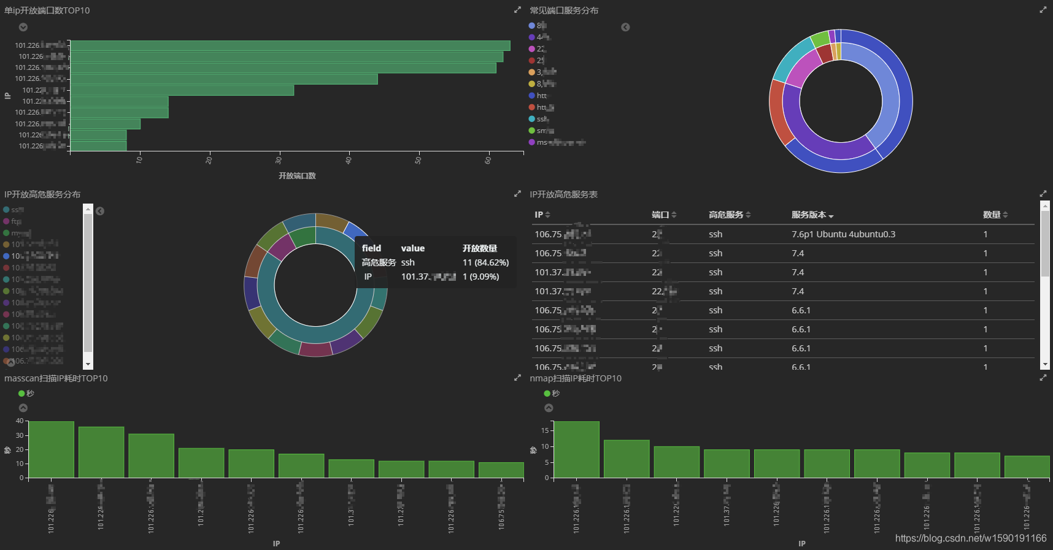Click the green 秒 legend dot in nmap chart
This screenshot has width=1053, height=550.
pos(547,394)
